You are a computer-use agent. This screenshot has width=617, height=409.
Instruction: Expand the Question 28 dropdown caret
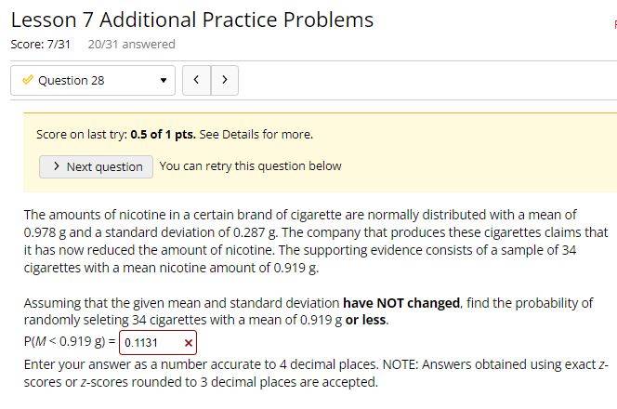tap(164, 81)
